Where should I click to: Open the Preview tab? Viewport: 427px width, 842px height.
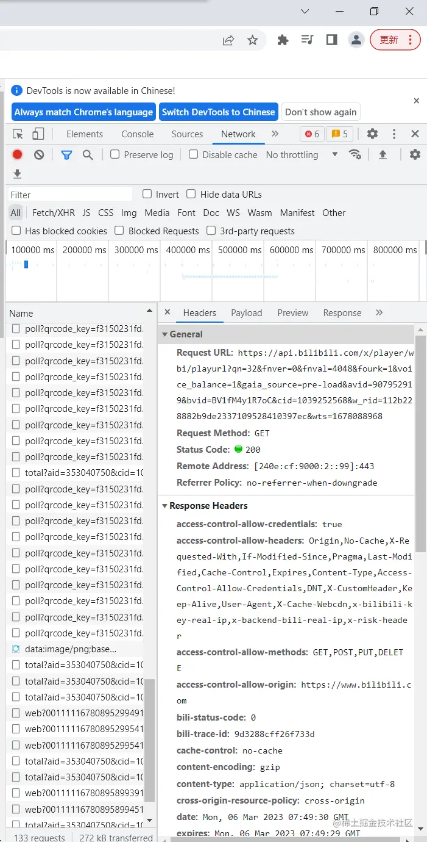point(293,313)
